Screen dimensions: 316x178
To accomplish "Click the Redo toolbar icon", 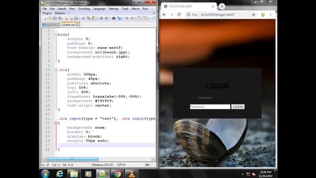I will point(107,18).
